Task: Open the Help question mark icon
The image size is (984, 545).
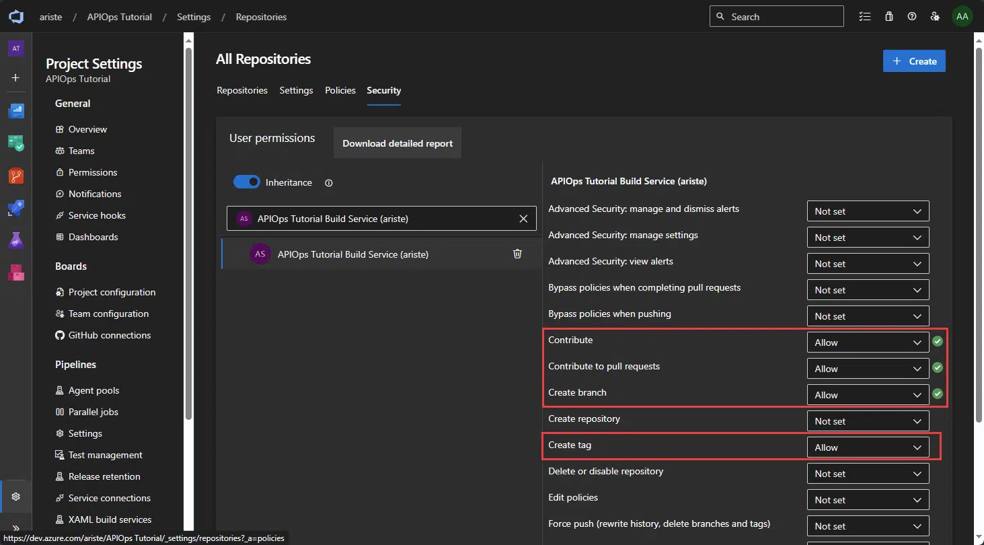Action: coord(912,16)
